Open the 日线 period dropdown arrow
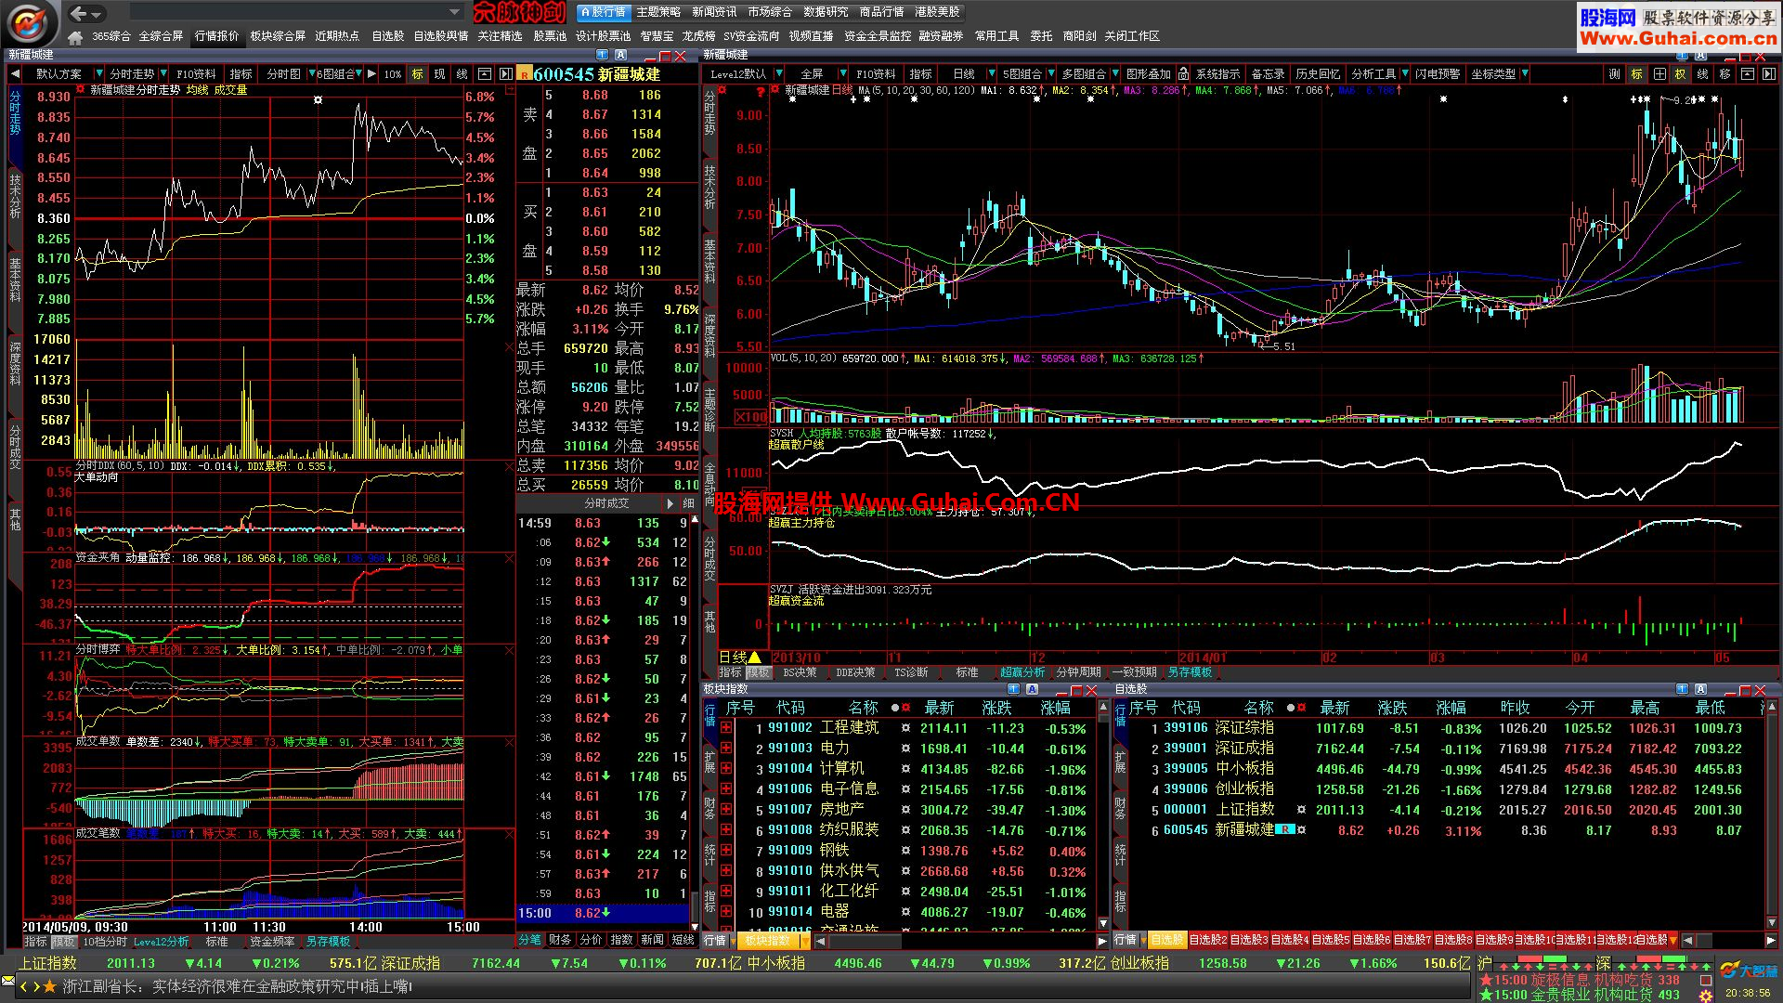This screenshot has width=1783, height=1003. pos(990,73)
